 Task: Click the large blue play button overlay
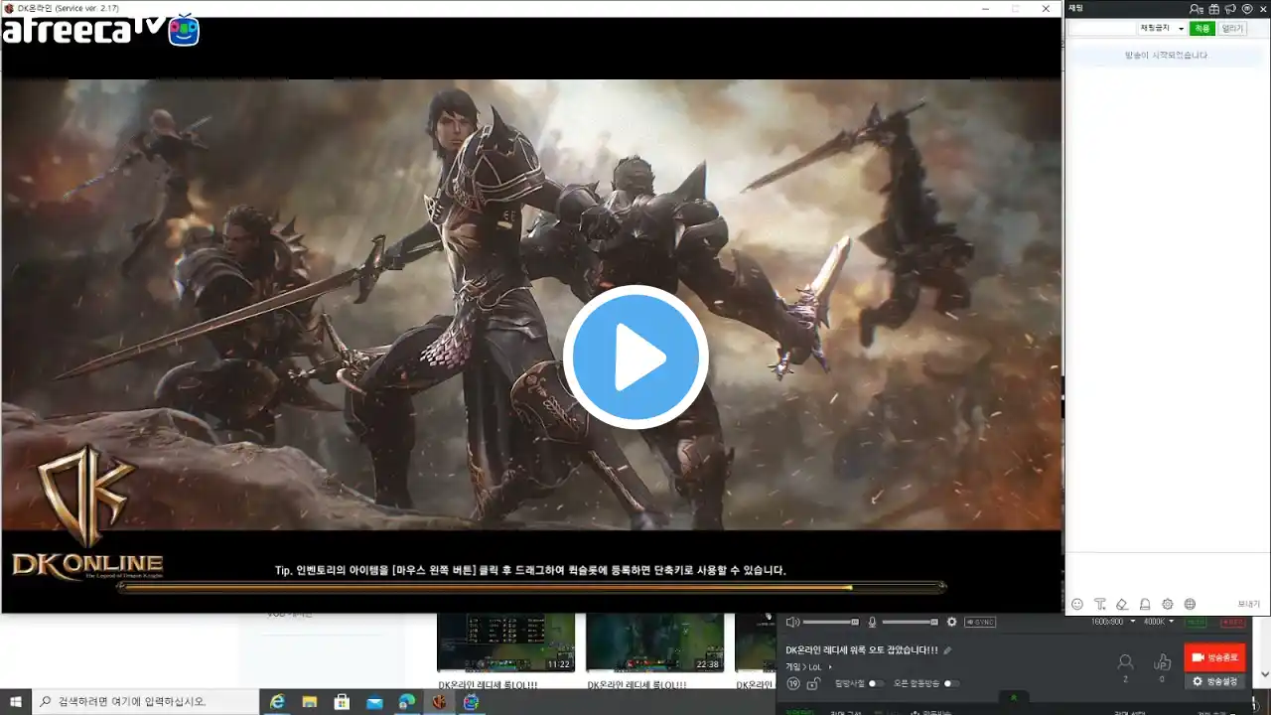(635, 357)
